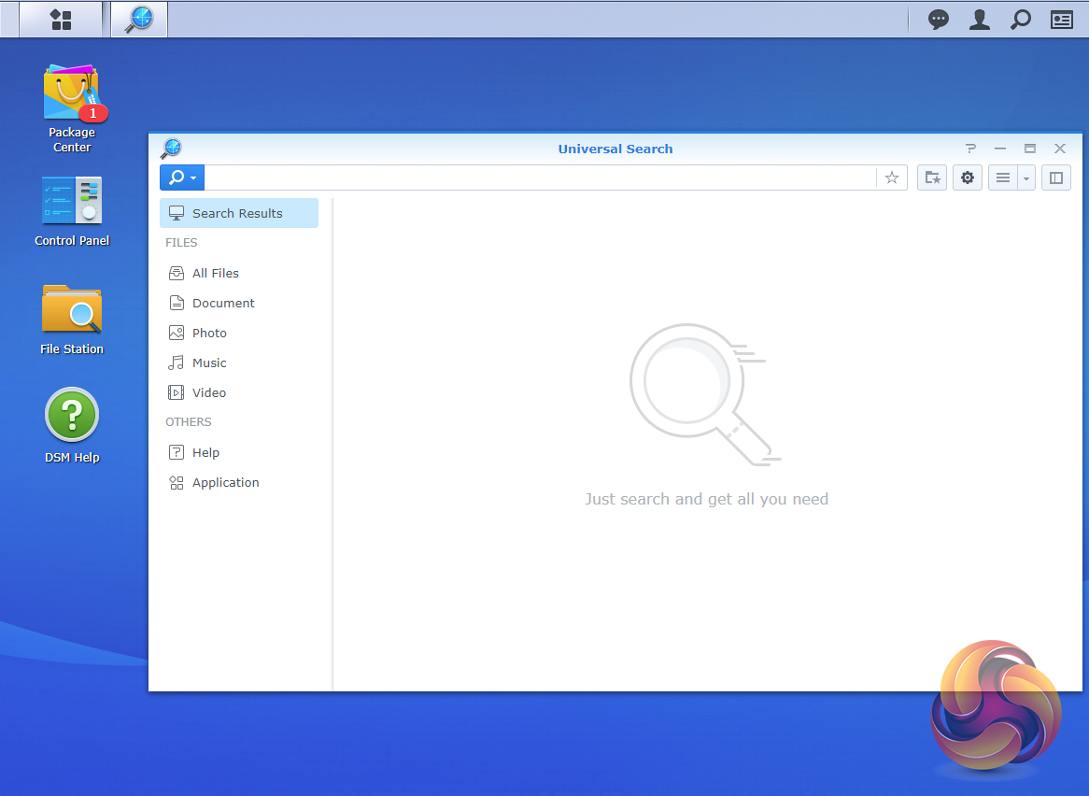Open Control Panel desktop icon
The width and height of the screenshot is (1089, 796).
coord(72,212)
